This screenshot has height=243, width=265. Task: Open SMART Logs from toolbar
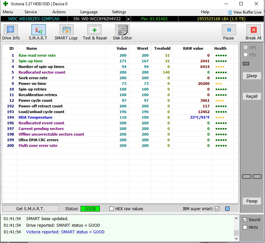[x=66, y=32]
